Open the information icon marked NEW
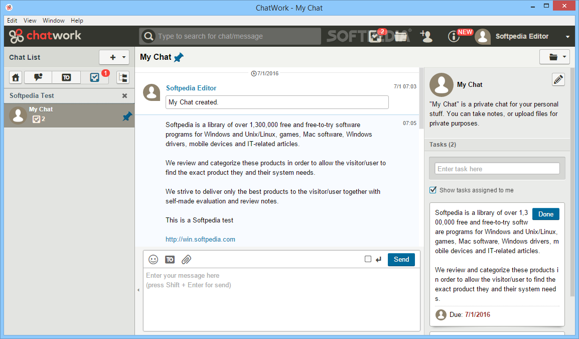 pyautogui.click(x=454, y=36)
